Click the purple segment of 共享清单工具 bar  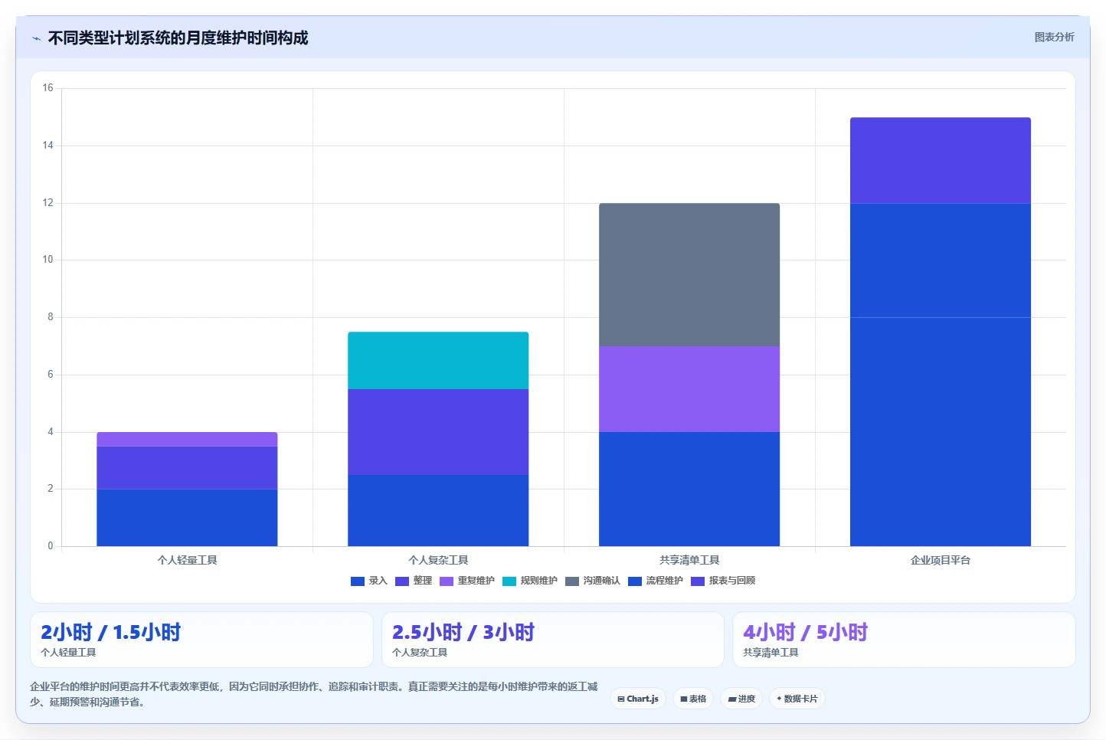click(x=689, y=389)
